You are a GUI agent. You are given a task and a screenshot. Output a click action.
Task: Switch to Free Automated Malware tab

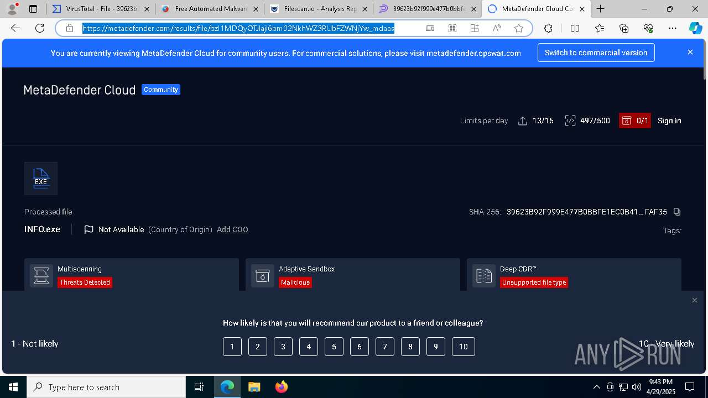click(209, 9)
